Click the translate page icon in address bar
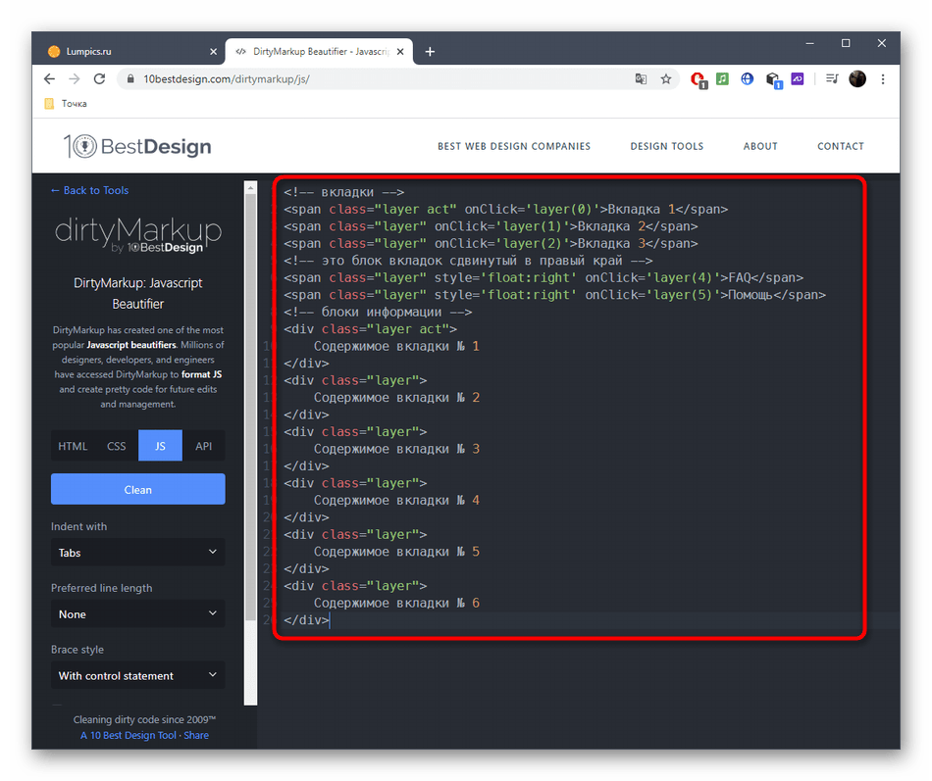Screen dimensions: 932x781 point(641,79)
